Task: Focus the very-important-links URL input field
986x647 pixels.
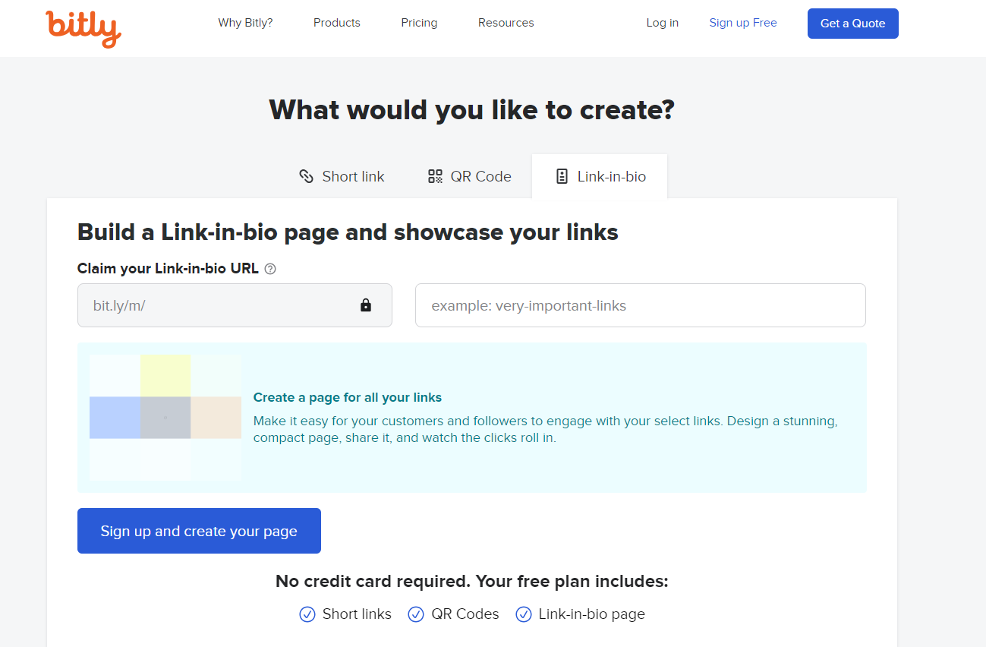Action: tap(640, 305)
